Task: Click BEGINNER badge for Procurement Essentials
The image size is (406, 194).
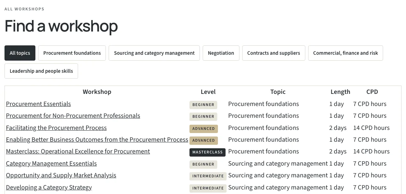Action: point(203,105)
